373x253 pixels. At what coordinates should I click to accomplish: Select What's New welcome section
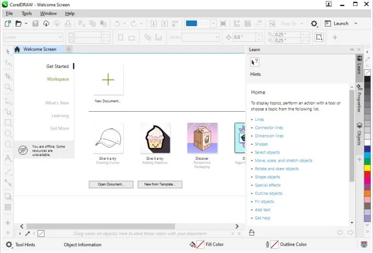point(57,103)
